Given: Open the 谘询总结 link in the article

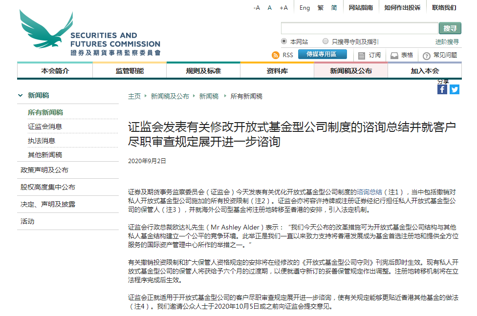Looking at the screenshot, I should [x=369, y=192].
